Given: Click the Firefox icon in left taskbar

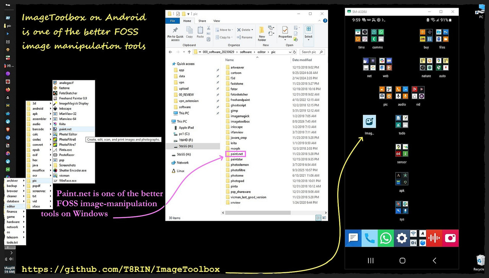Looking at the screenshot, I should pos(8,90).
